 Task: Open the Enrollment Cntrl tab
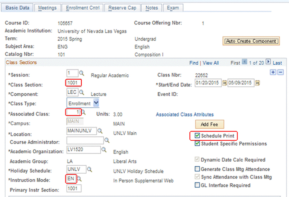pyautogui.click(x=83, y=8)
